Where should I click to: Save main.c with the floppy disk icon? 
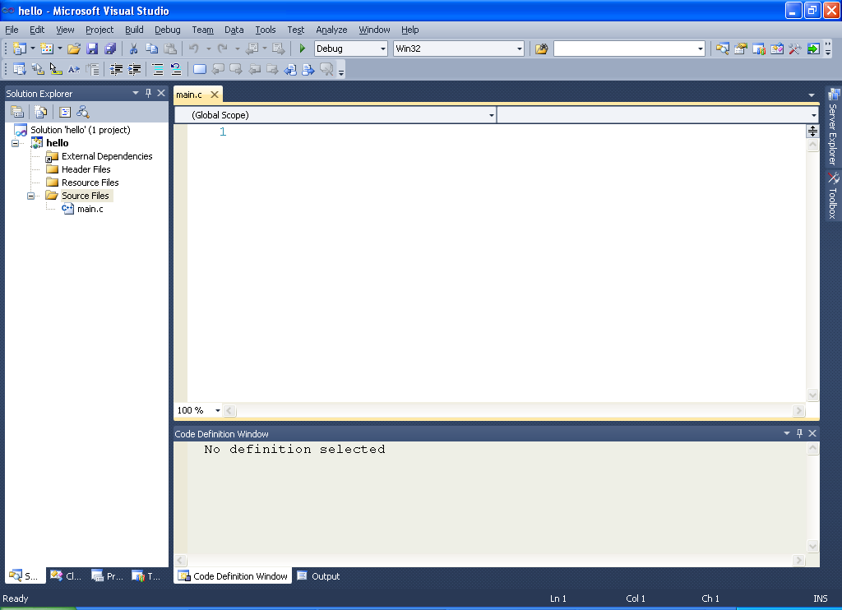[x=92, y=49]
